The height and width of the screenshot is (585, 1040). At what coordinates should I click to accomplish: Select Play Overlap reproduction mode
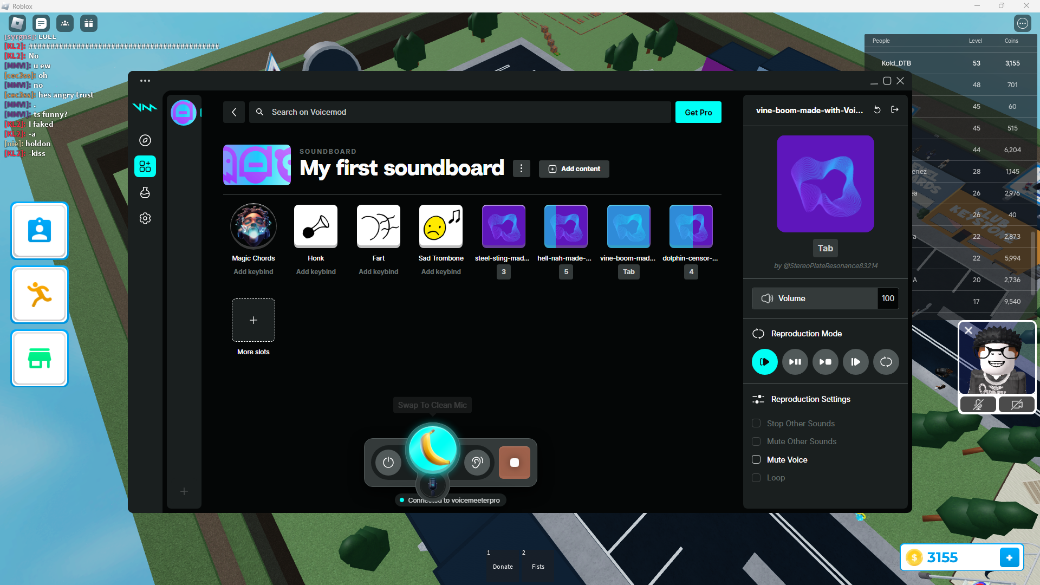[x=856, y=362]
